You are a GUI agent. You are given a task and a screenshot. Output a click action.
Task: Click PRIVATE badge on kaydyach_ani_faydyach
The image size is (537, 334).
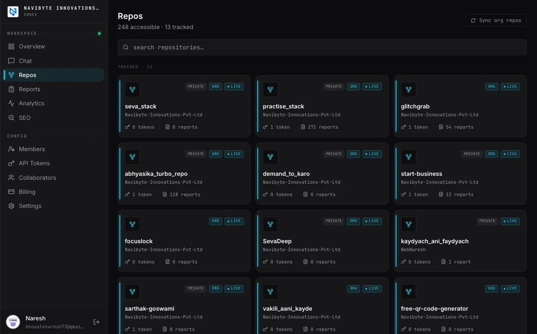[x=487, y=221]
